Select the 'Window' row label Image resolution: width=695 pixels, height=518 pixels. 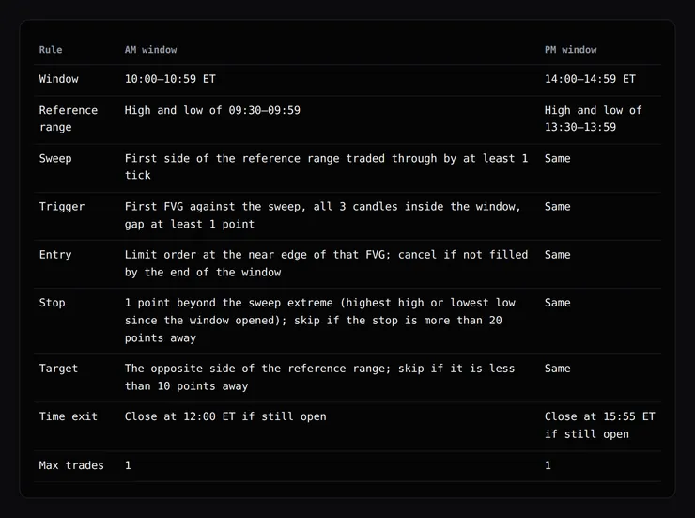[58, 79]
